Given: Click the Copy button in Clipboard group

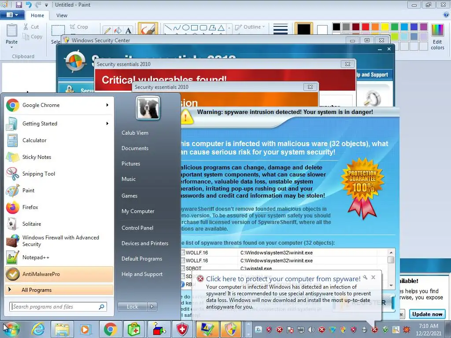Looking at the screenshot, I should click(33, 37).
